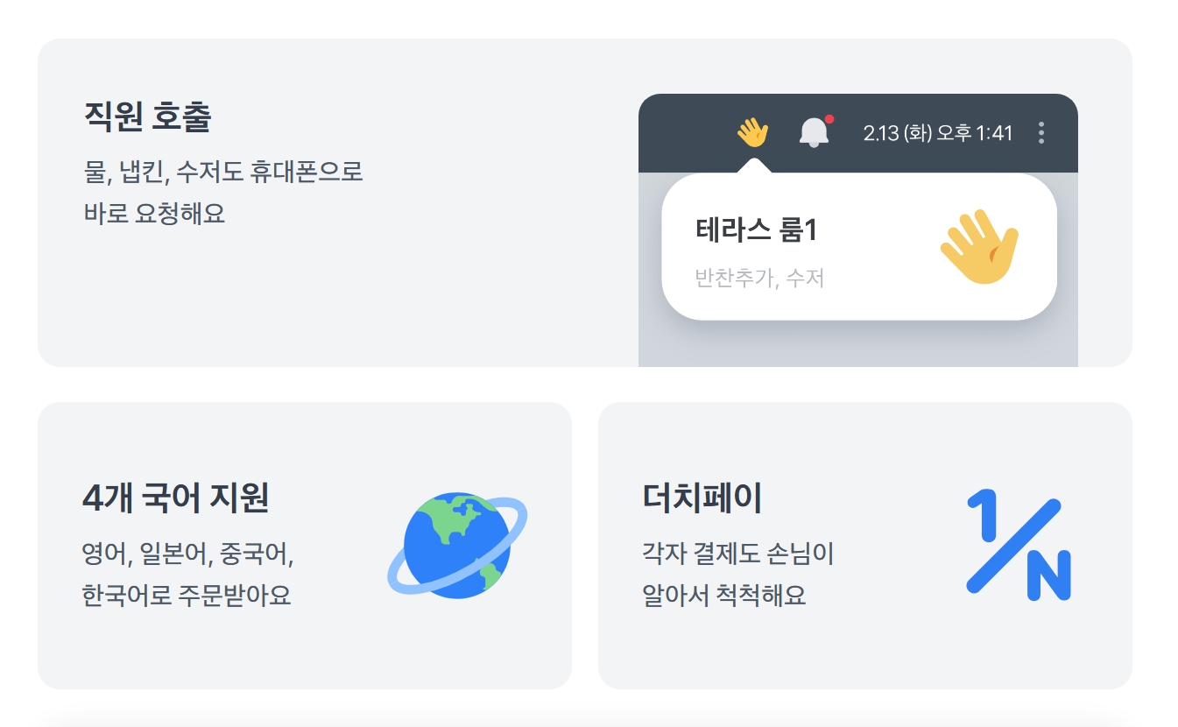Click the date and time 2.13 (화) 오후 1:41
1178x727 pixels.
[937, 133]
